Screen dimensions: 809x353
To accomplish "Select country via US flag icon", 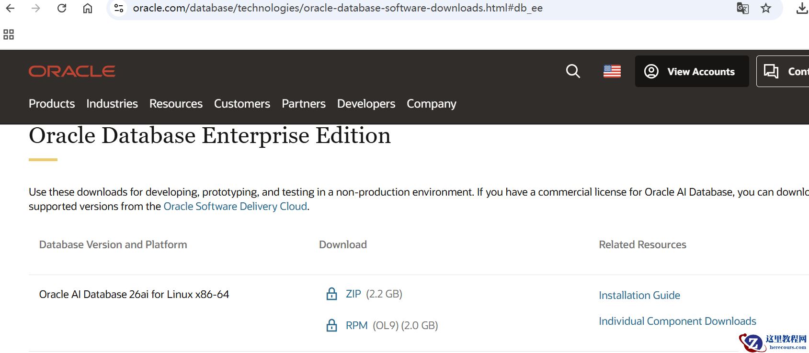I will (612, 71).
